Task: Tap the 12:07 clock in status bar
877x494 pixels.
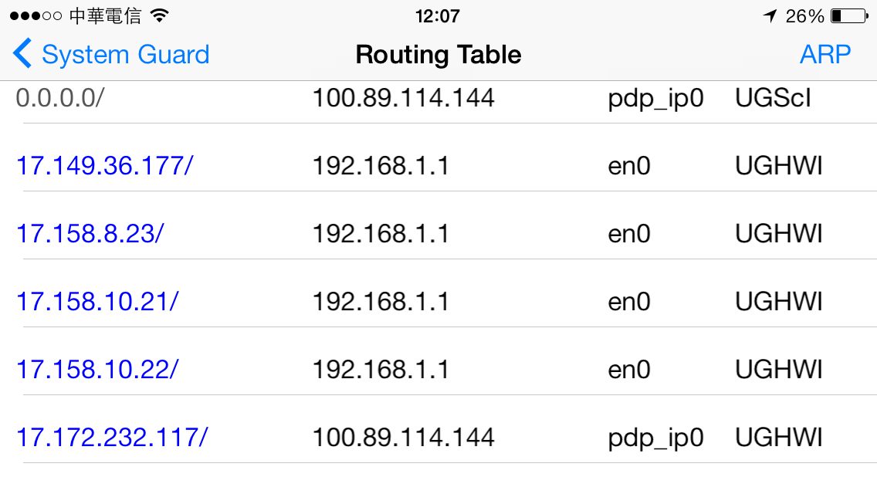Action: coord(438,15)
